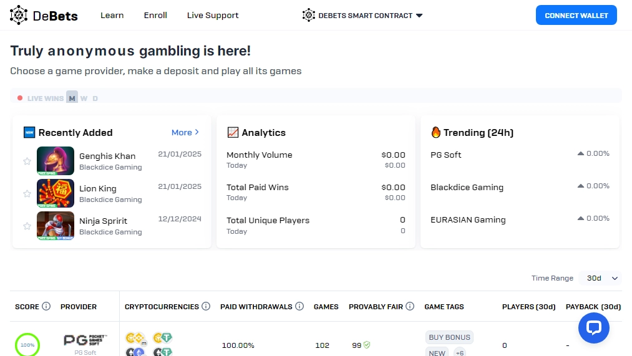Click the DeBets brand name

[56, 16]
